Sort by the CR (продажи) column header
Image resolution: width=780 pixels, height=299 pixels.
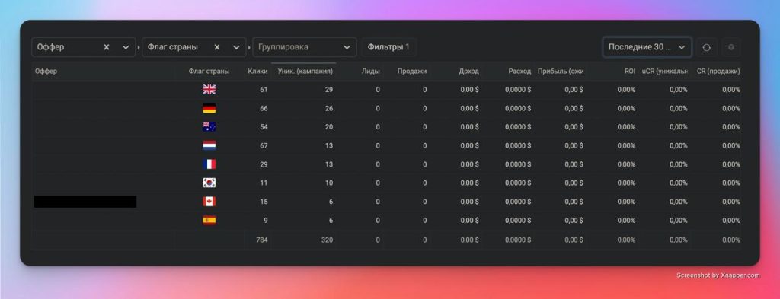pos(718,72)
